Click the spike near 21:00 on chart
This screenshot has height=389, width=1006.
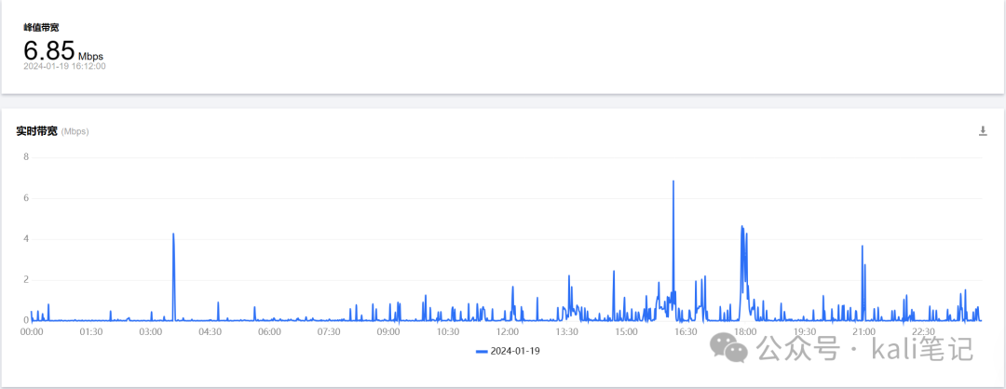pyautogui.click(x=863, y=247)
